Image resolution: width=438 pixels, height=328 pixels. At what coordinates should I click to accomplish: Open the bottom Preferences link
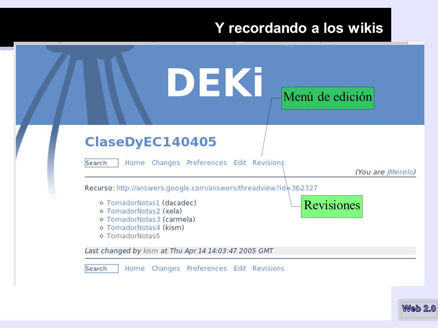pos(207,268)
